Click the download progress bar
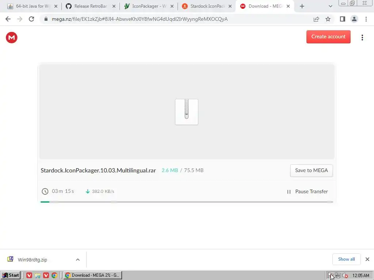 point(187,202)
